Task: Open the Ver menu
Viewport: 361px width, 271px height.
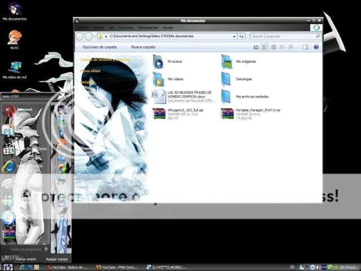Action: click(111, 28)
